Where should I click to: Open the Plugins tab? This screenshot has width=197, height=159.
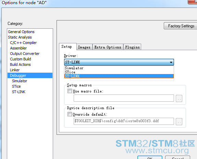click(132, 47)
